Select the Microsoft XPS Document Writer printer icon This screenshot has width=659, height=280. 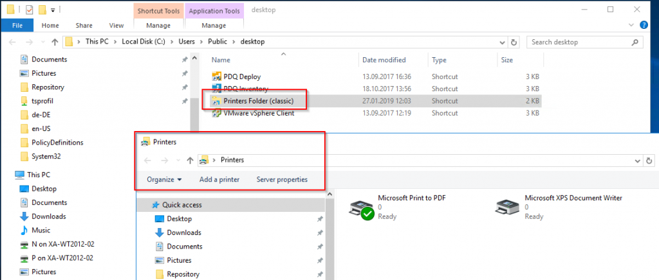(508, 207)
